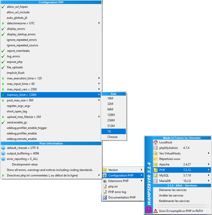
Task: Click the red warning triangle error icon
Action: click(x=156, y=211)
